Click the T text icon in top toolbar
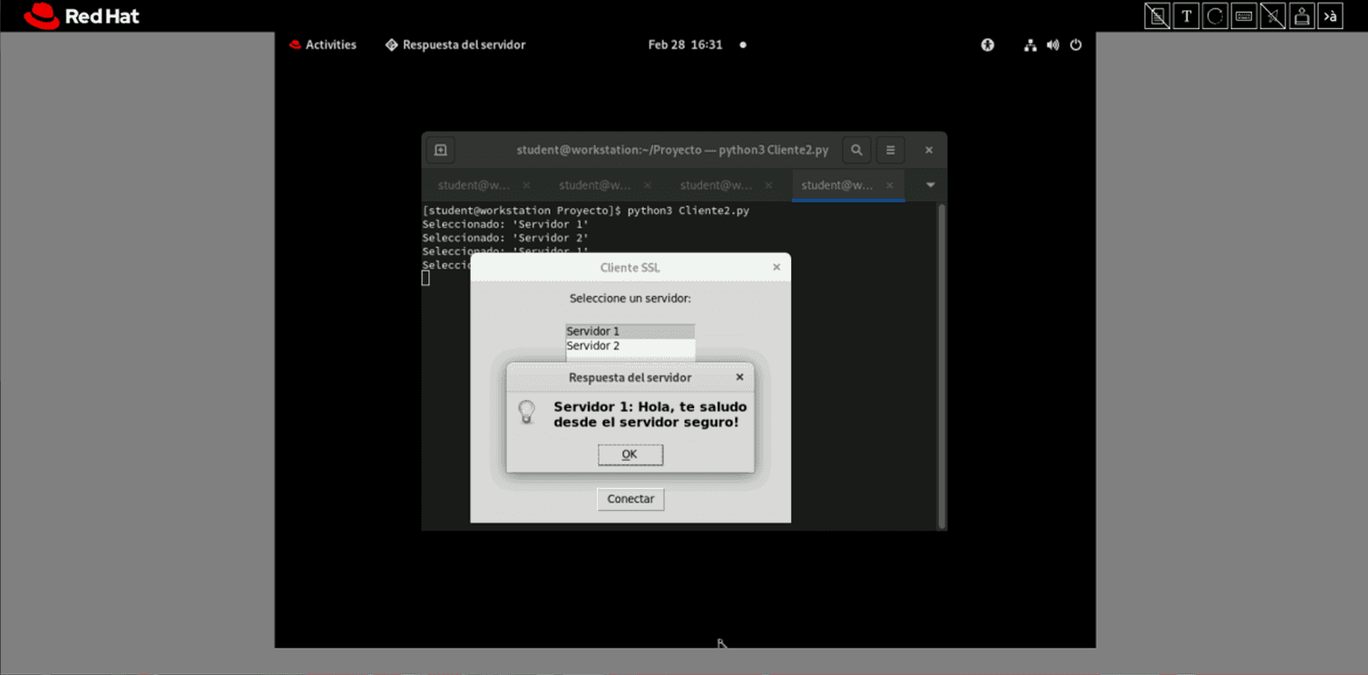Viewport: 1368px width, 675px height. [1186, 16]
